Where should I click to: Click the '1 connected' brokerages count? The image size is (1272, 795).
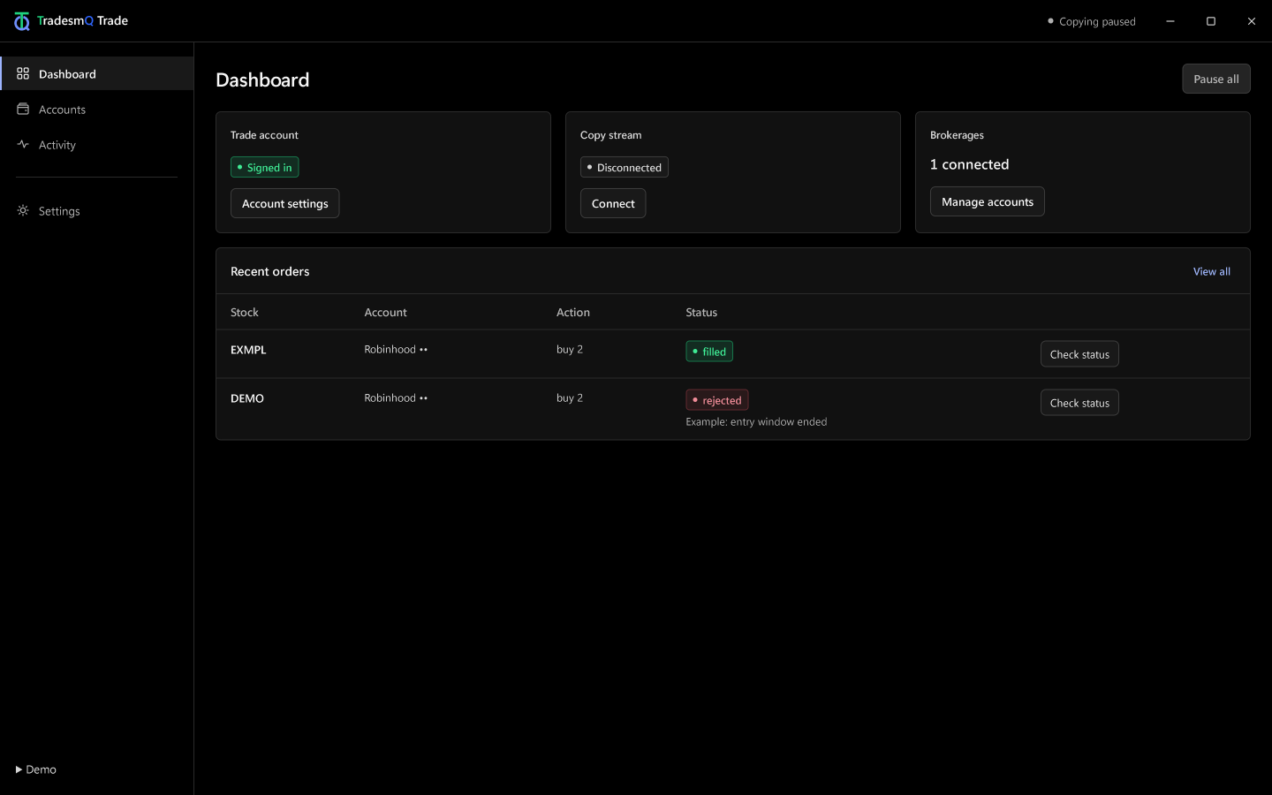tap(969, 164)
